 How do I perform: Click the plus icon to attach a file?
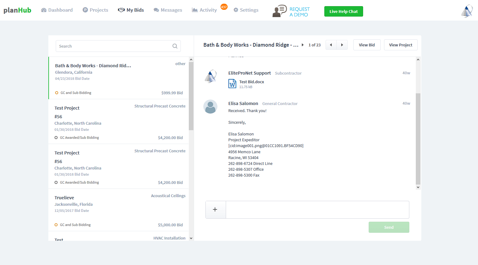(215, 209)
